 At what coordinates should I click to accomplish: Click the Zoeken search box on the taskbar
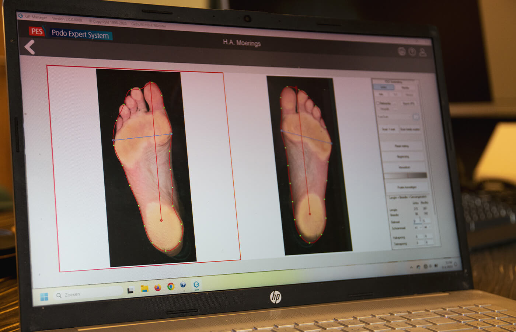tap(88, 294)
